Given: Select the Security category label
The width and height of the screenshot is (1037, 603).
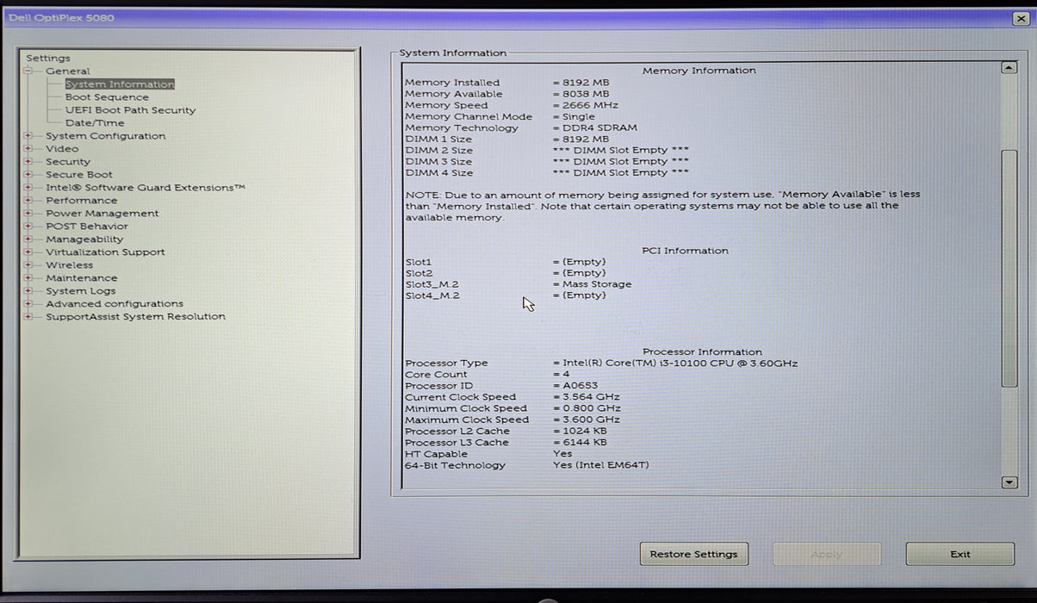Looking at the screenshot, I should [68, 162].
